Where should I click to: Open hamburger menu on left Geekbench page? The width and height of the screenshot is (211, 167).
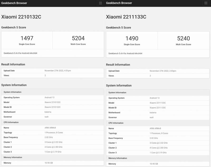(100, 3)
